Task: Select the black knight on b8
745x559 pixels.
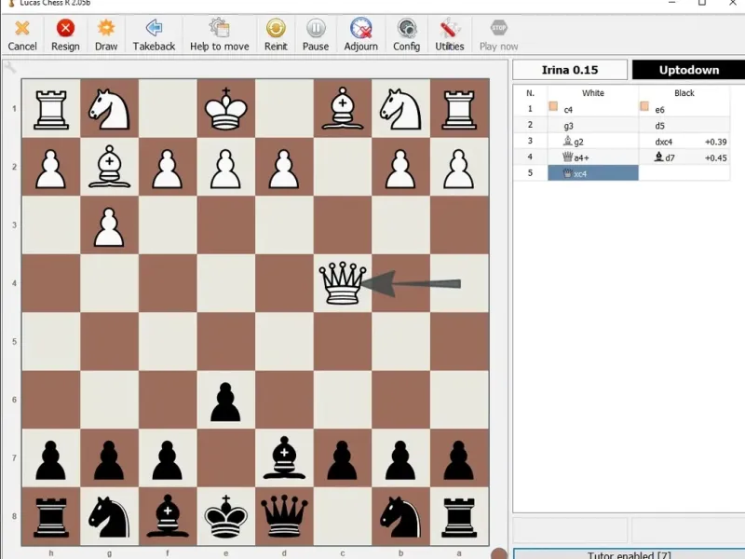Action: click(400, 516)
